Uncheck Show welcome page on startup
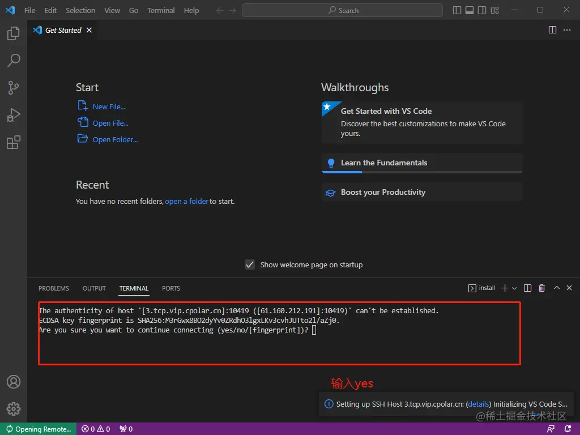 250,265
